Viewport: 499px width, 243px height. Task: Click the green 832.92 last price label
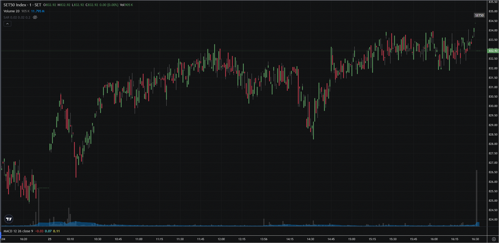[493, 51]
